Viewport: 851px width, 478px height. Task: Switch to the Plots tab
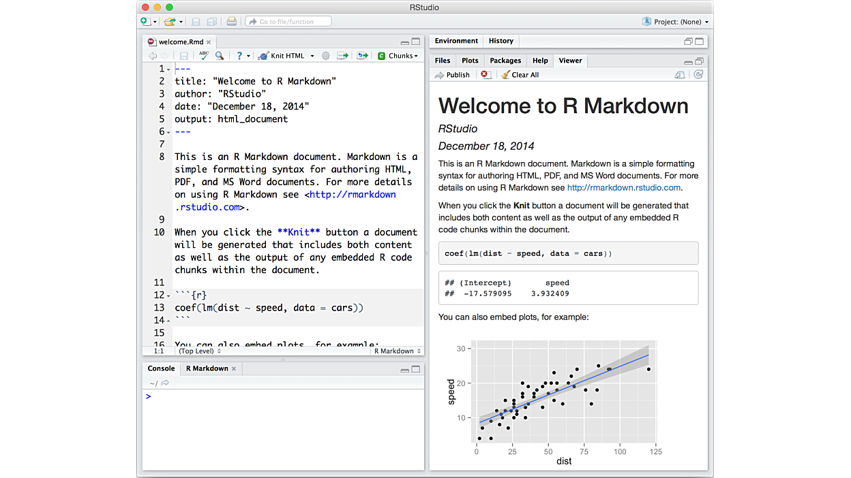[470, 61]
